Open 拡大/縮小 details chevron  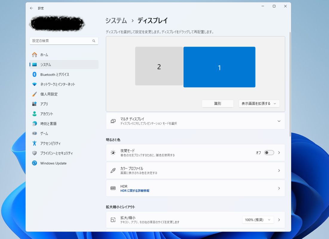[279, 220]
